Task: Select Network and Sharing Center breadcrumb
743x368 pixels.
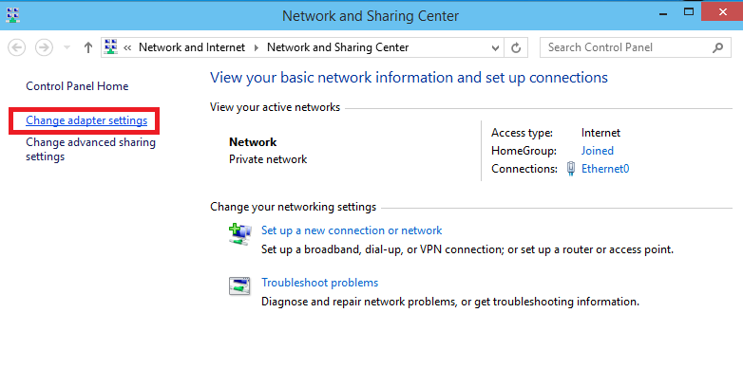Action: point(338,47)
